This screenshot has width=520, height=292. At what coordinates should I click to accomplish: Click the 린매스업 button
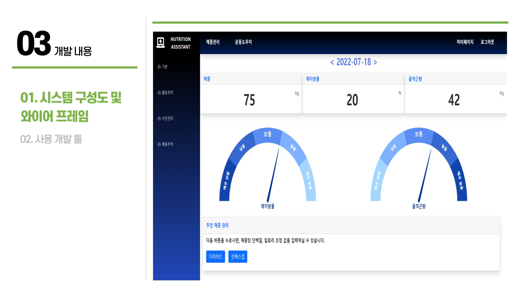click(x=238, y=257)
